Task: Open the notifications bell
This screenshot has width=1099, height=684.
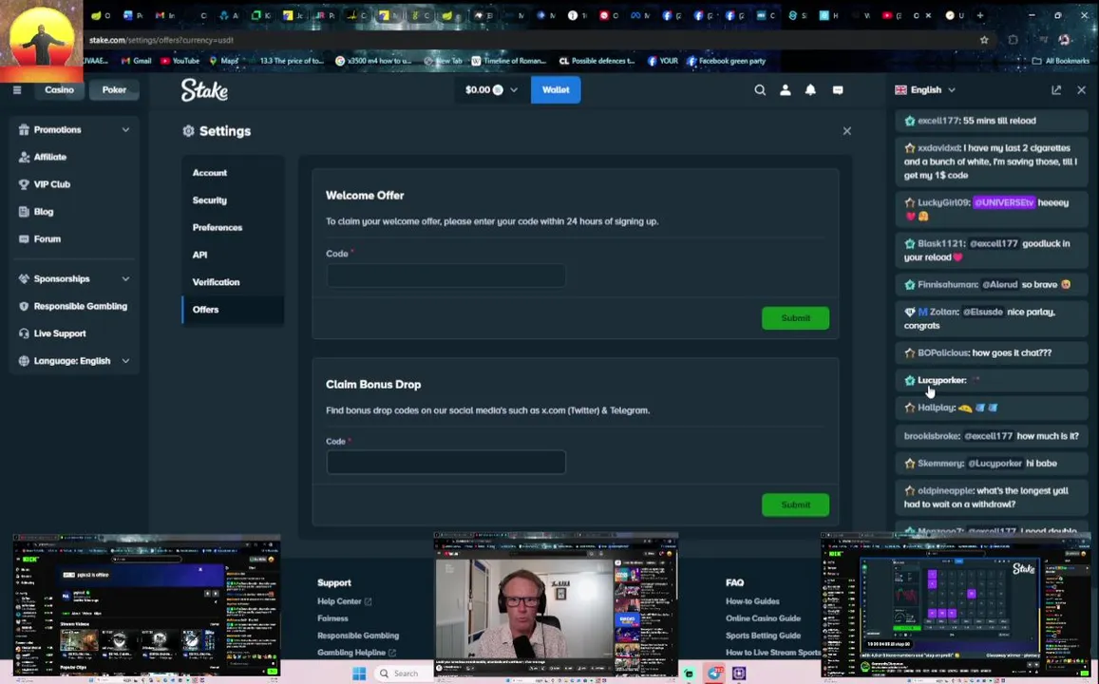Action: coord(810,89)
